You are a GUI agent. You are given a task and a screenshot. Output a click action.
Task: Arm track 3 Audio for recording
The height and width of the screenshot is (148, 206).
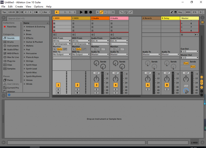[x=96, y=93]
